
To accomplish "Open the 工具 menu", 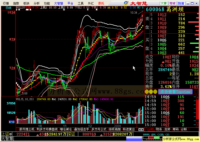I will point(80,3).
